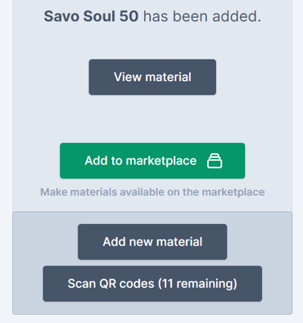Click the word 'material' in View material
Image resolution: width=303 pixels, height=323 pixels.
coord(168,77)
